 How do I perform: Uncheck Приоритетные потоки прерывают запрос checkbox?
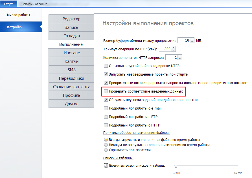(106, 83)
